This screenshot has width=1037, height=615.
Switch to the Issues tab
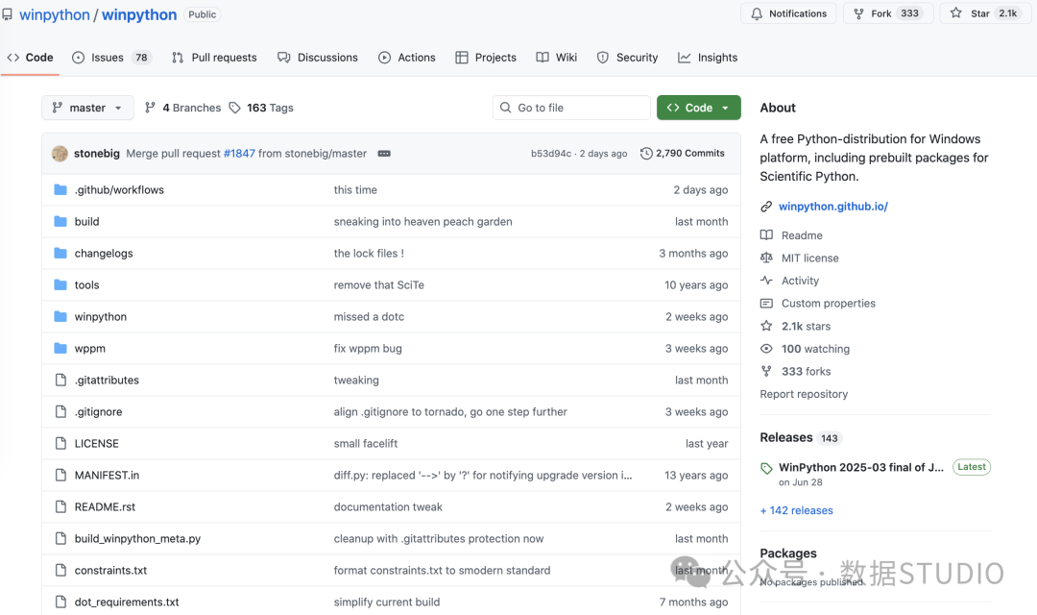coord(111,58)
